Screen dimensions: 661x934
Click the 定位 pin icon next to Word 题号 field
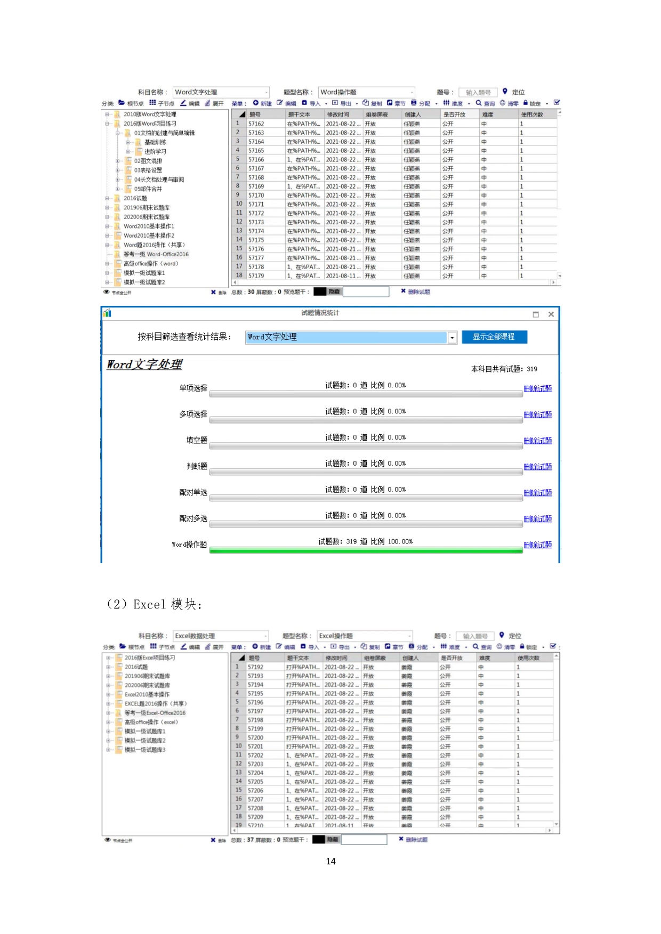(505, 92)
